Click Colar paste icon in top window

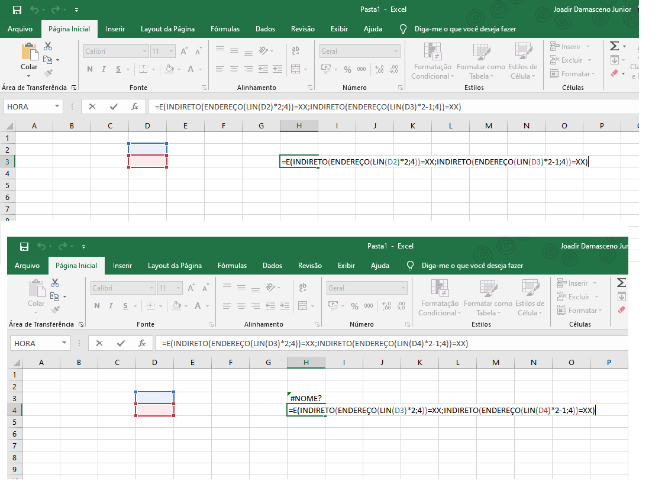[30, 51]
